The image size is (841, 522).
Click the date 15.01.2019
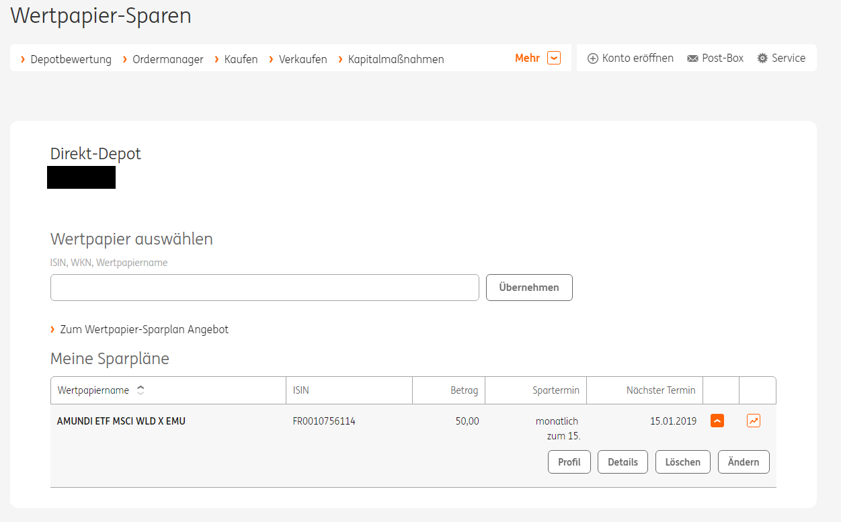[x=674, y=422]
